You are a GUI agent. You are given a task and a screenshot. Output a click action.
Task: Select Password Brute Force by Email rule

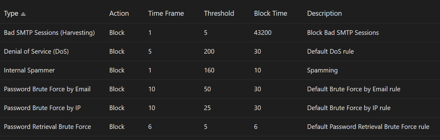(47, 89)
